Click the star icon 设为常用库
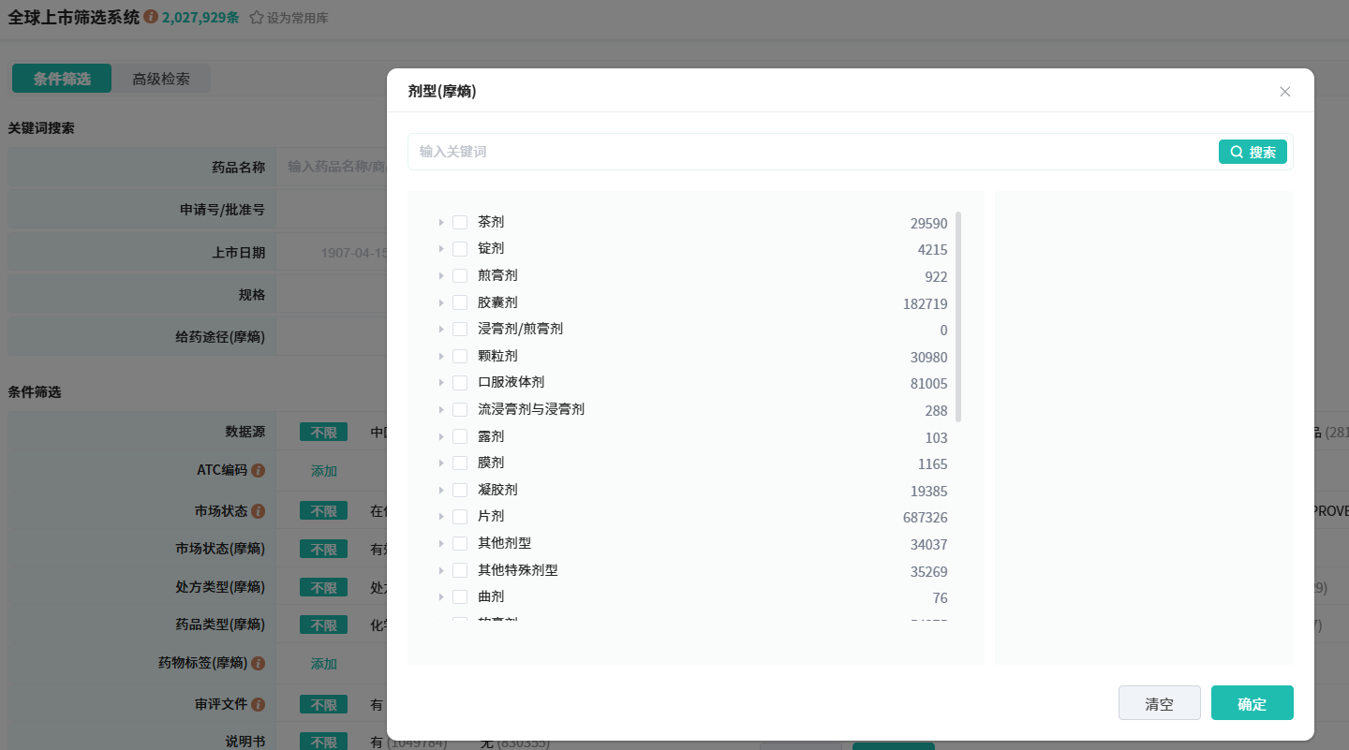1349x750 pixels. (257, 18)
